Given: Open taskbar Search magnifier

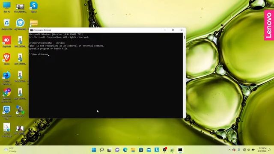Looking at the screenshot, I should point(101,150).
